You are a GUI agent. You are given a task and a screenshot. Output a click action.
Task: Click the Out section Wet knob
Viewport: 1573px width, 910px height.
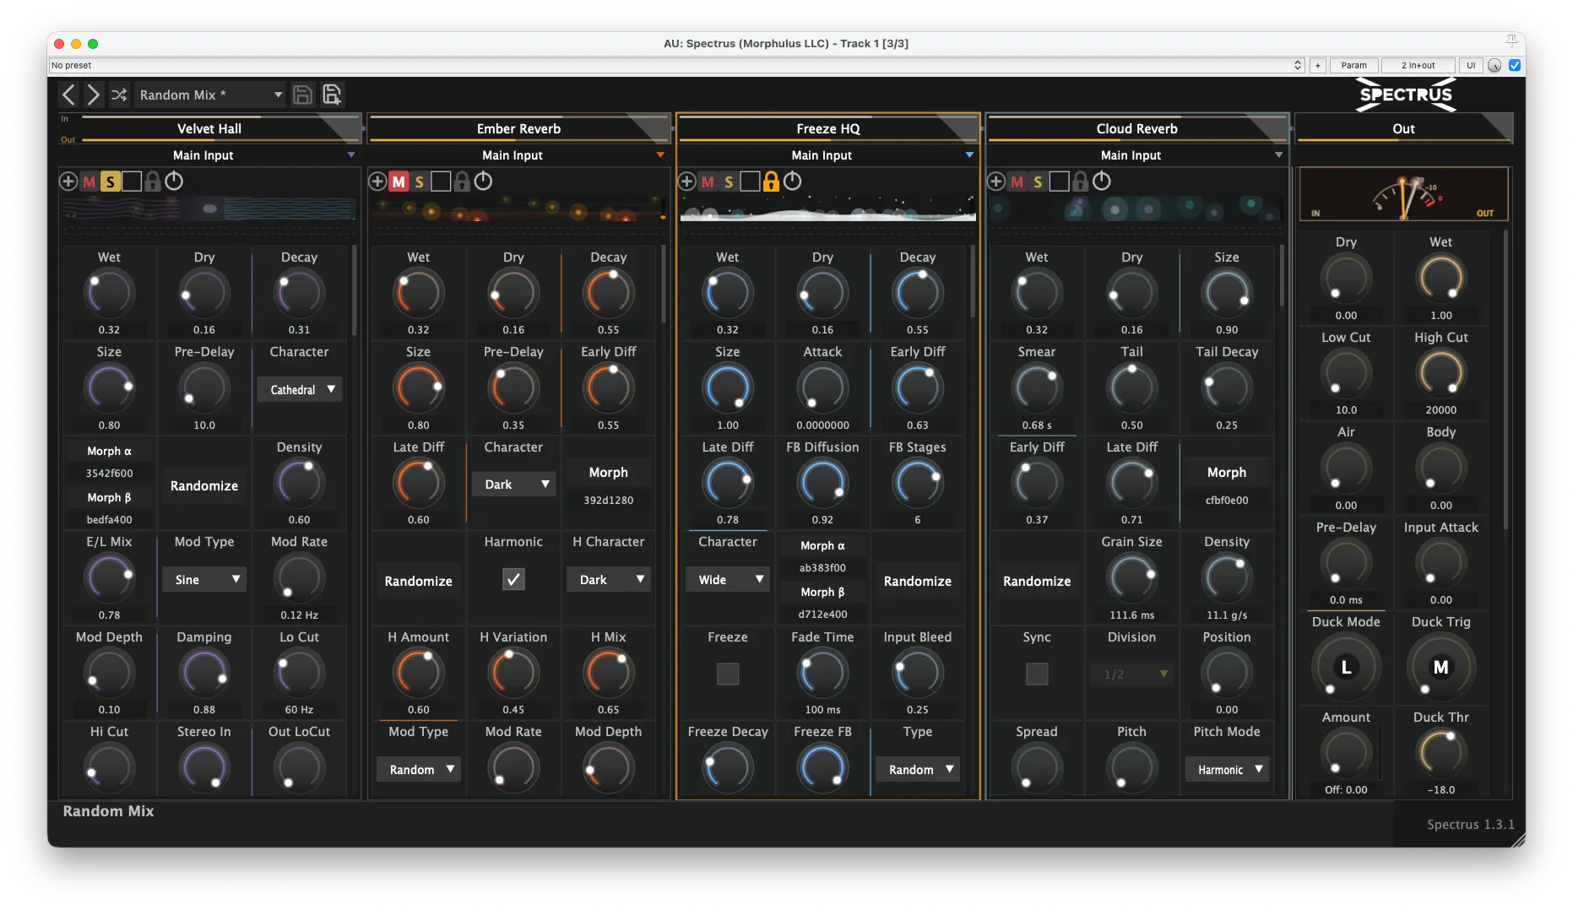click(1441, 278)
